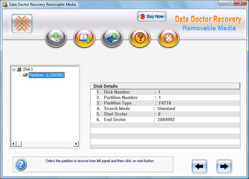
Task: Click the tree panel left scroll arrow
Action: [x=13, y=144]
